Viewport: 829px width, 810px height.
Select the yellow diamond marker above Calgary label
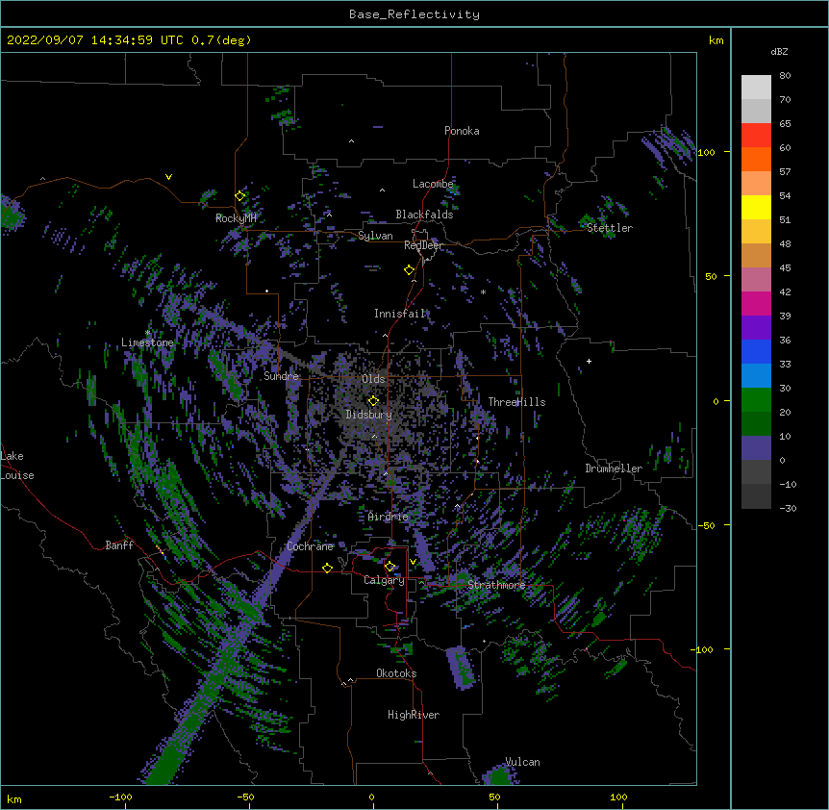coord(389,567)
